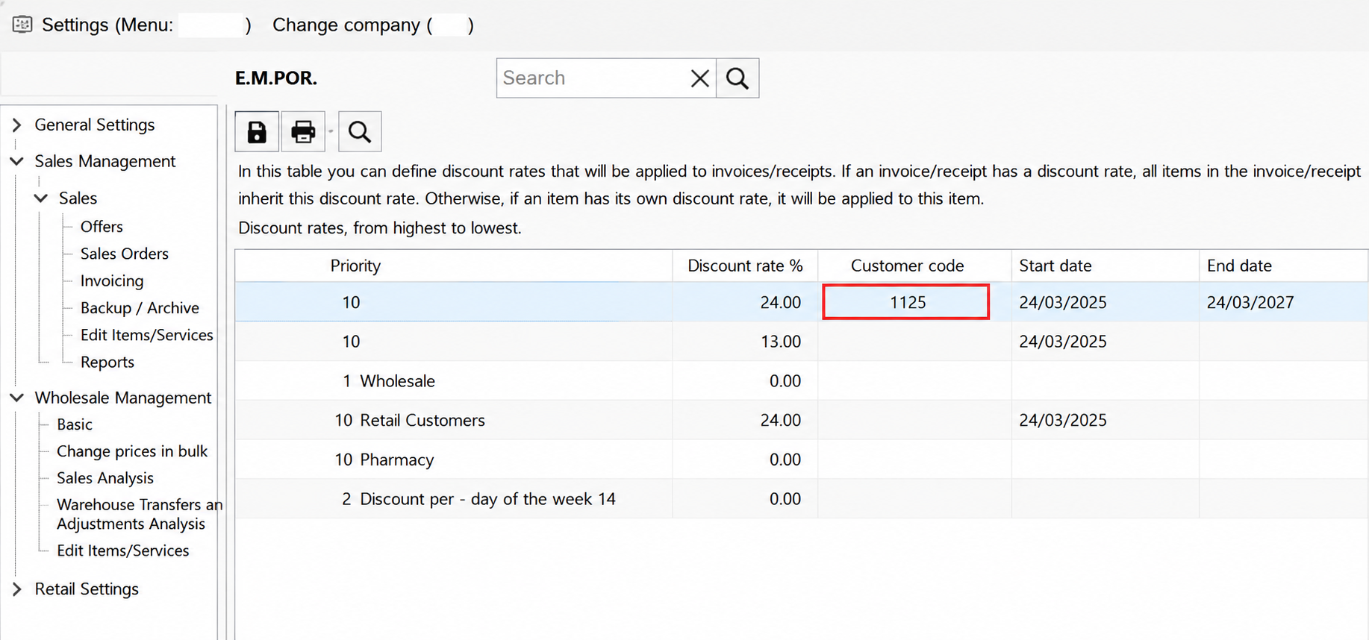This screenshot has height=640, width=1369.
Task: Click the search magnifier button next to Search field
Action: tap(737, 78)
